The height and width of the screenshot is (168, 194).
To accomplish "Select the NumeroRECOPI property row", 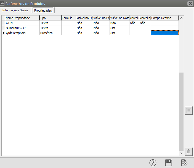I will click(22, 28).
